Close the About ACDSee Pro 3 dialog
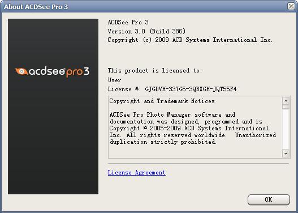This screenshot has width=298, height=213. (x=291, y=6)
